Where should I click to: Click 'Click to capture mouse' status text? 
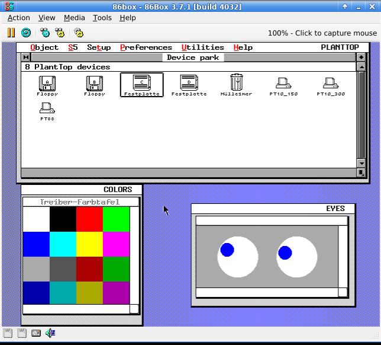click(336, 33)
